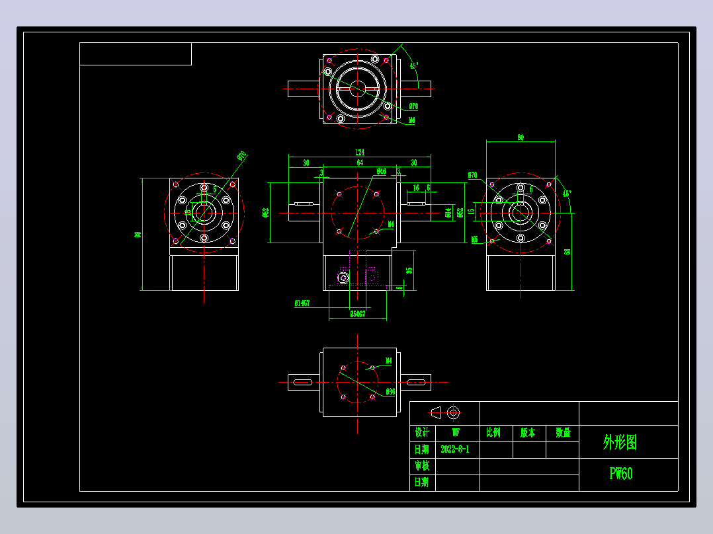Click the 35 height dimension text

[x=409, y=270]
